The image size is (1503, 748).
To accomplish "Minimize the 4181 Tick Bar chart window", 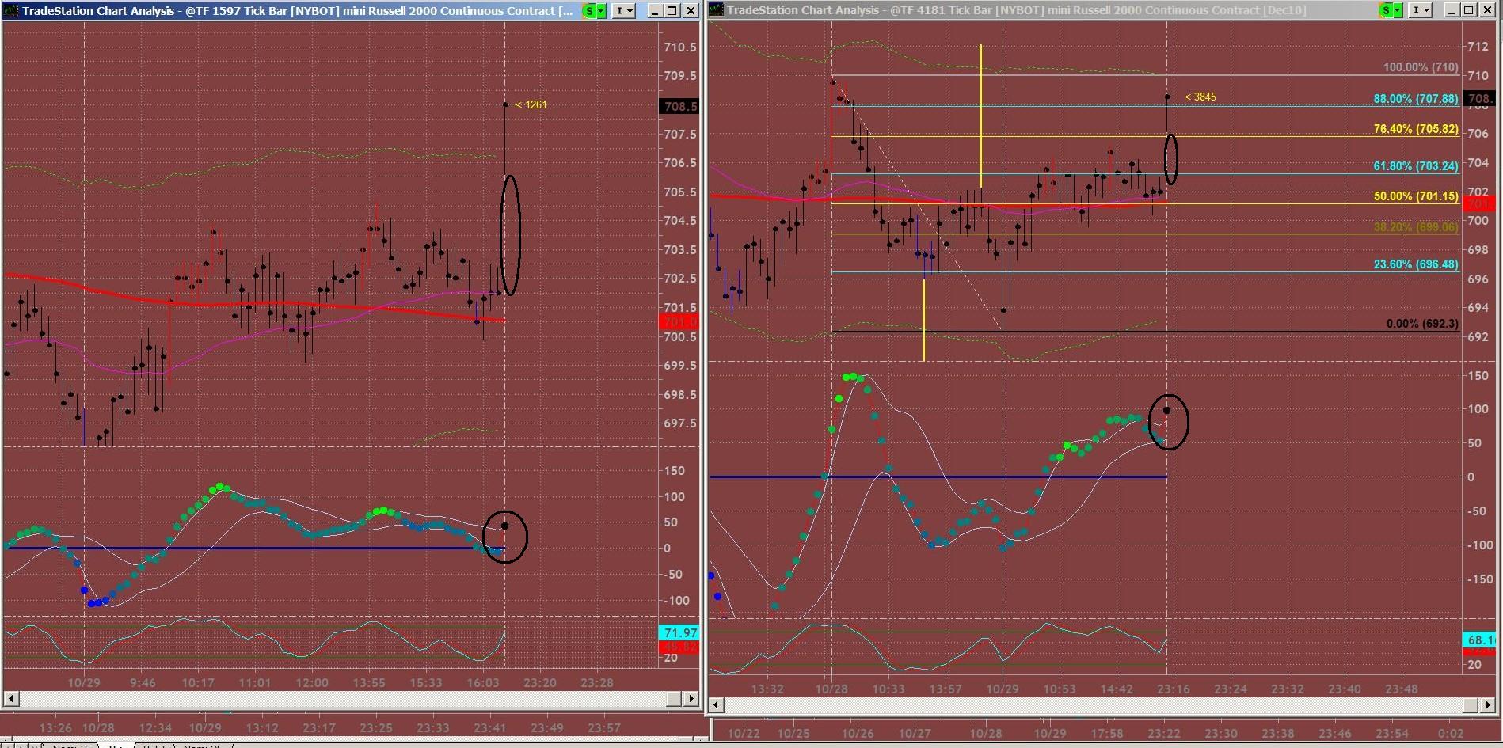I will (1452, 10).
